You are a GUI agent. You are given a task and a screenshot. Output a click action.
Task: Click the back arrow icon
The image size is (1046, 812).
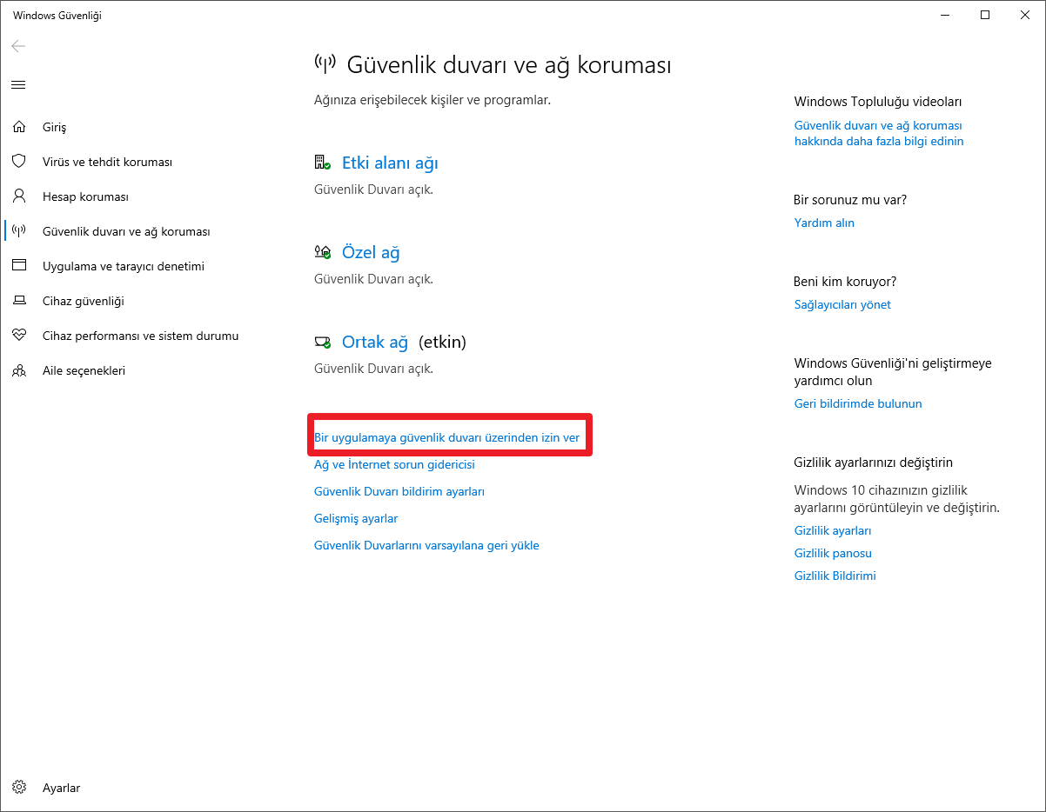point(18,46)
